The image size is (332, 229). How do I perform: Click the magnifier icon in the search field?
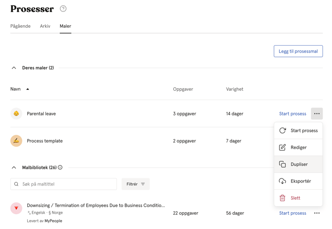tap(16, 184)
